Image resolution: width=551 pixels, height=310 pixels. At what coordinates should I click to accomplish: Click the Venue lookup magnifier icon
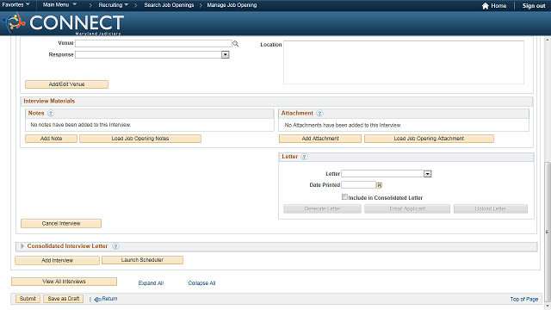235,44
